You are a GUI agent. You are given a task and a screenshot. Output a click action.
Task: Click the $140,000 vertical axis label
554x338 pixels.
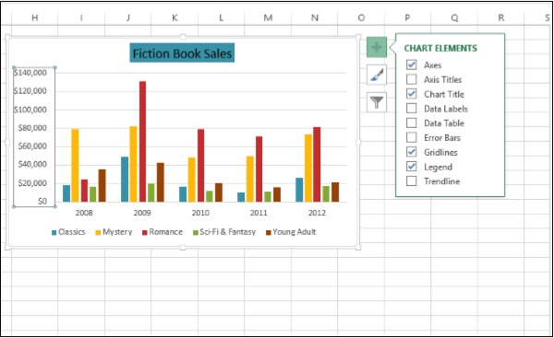click(x=30, y=73)
